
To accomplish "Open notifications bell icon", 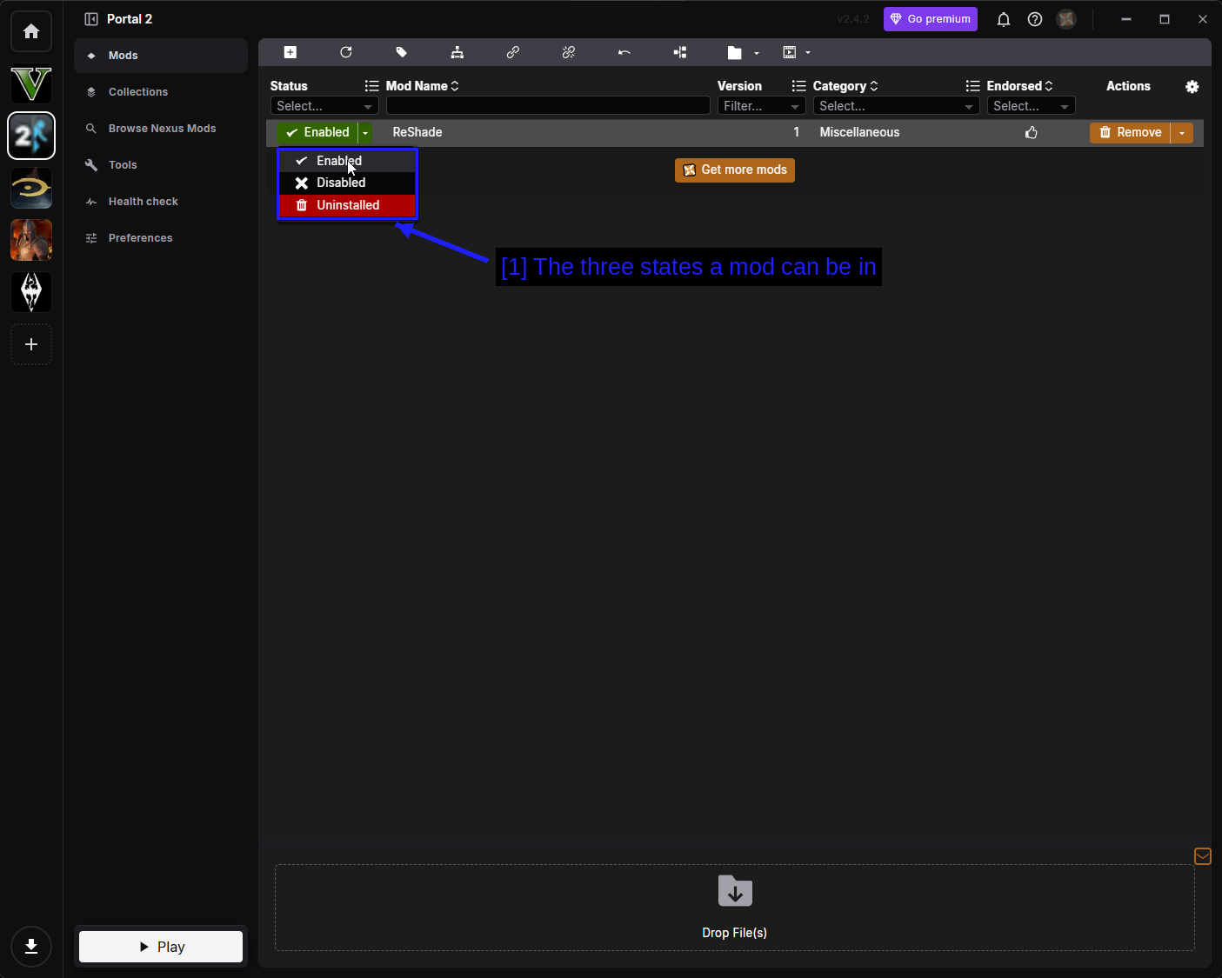I will pos(1004,19).
